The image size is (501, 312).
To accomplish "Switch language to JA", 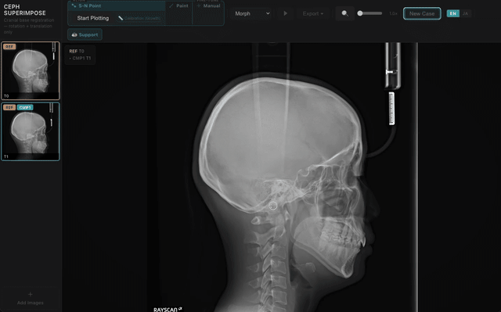I will [x=465, y=13].
